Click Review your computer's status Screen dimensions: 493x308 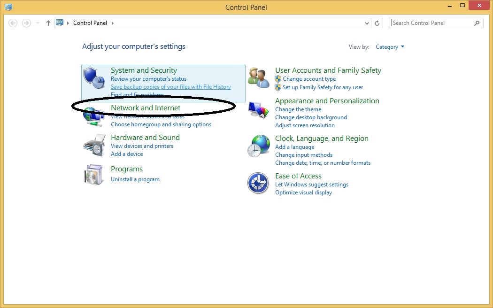tap(149, 79)
